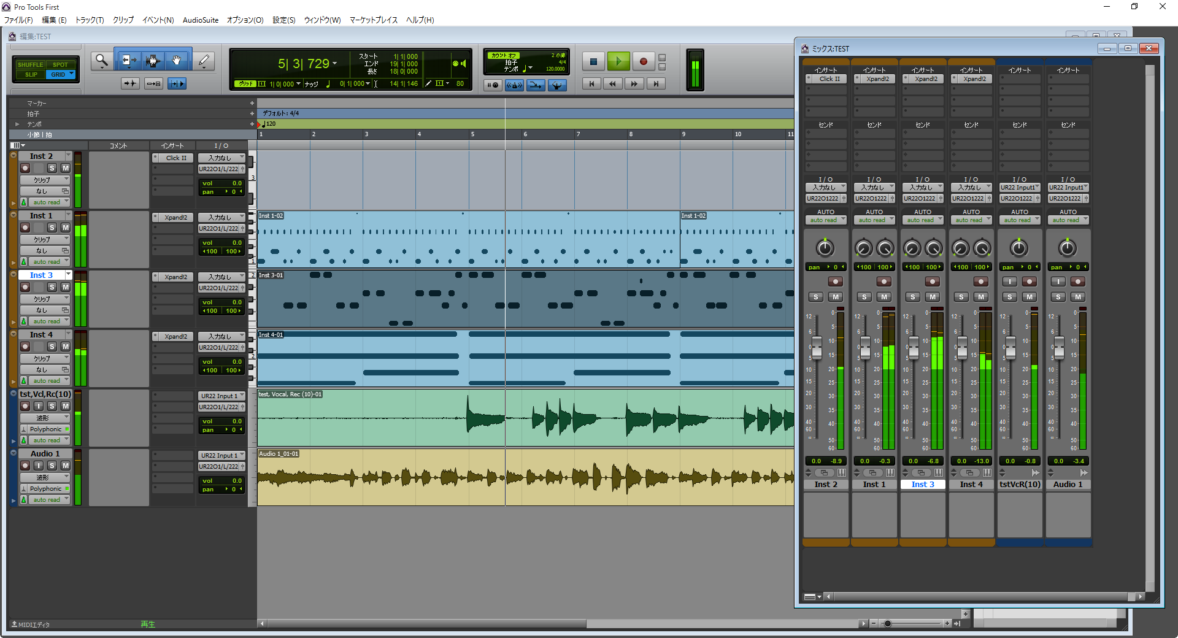Record-enable Inst 4 channel in Mix window
Screen dimensions: 1178x638
(981, 282)
